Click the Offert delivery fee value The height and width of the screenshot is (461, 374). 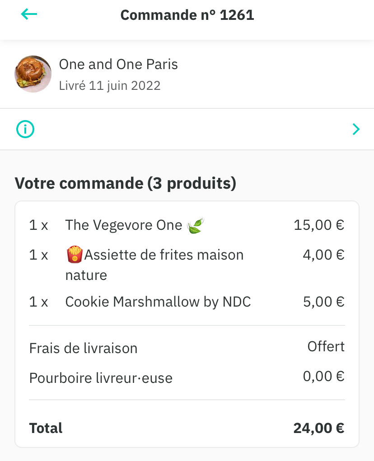click(326, 346)
